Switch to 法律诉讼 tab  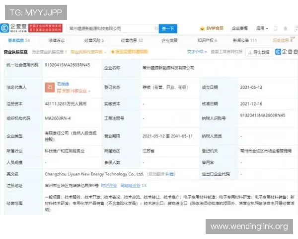tap(57, 40)
